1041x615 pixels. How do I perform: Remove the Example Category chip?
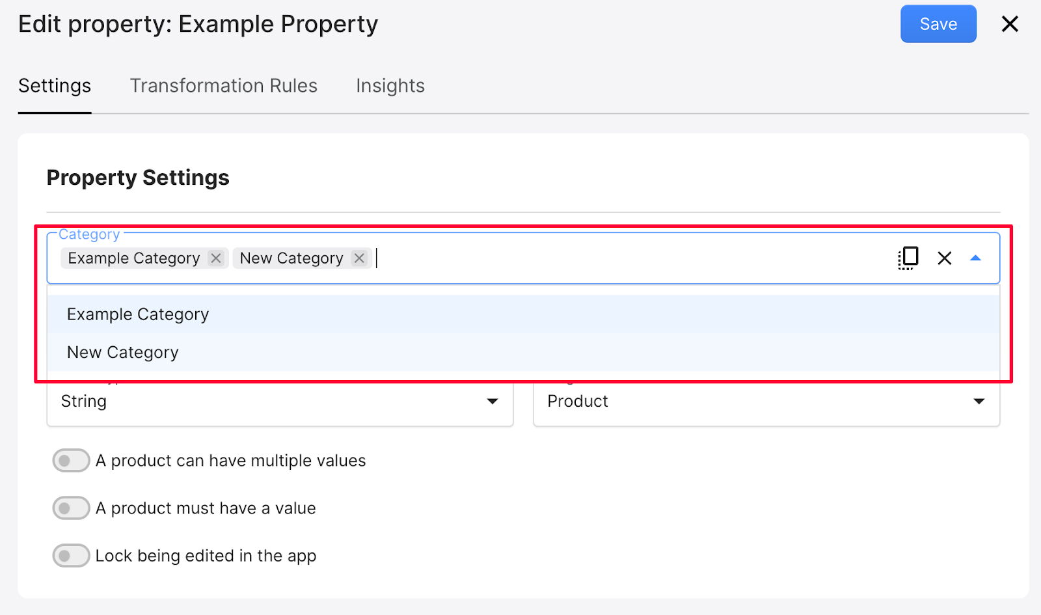click(x=216, y=258)
